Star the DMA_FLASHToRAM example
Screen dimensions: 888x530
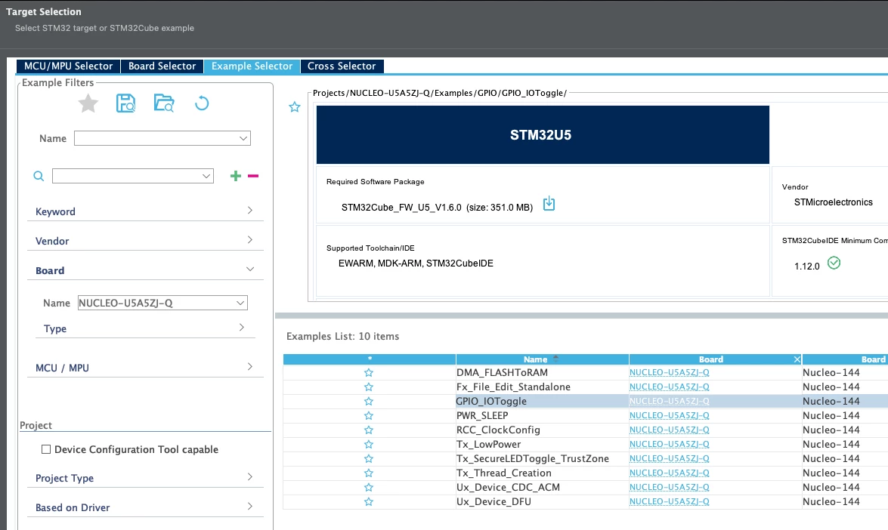pyautogui.click(x=369, y=373)
